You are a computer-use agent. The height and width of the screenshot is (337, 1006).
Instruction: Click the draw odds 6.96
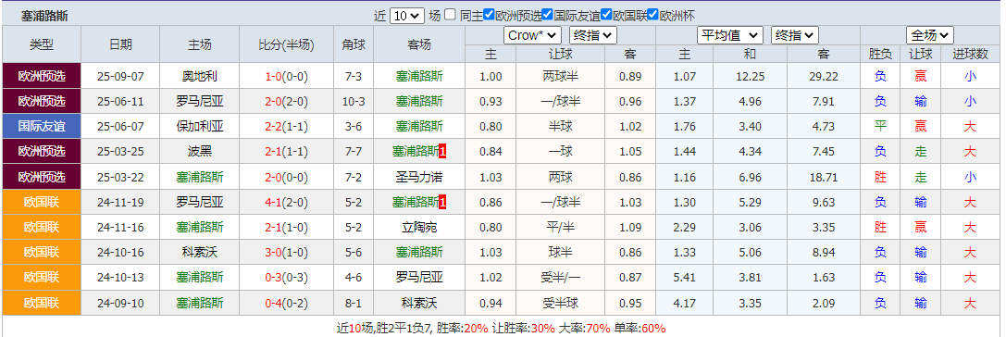pyautogui.click(x=750, y=177)
